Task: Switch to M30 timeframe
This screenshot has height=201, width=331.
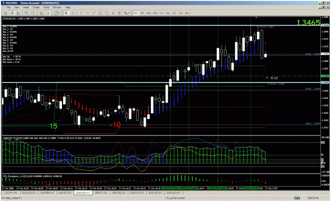Action: (155, 13)
